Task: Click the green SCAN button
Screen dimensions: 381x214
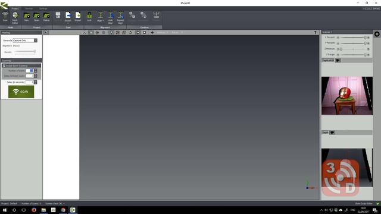Action: pos(21,92)
